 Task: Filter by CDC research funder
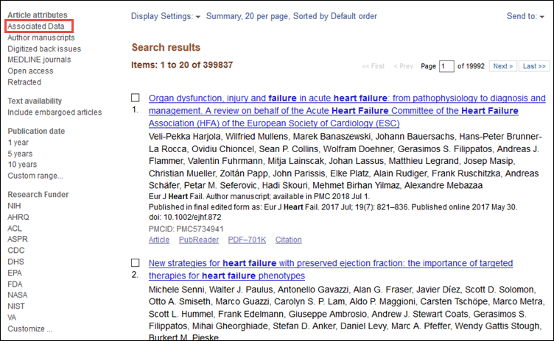[16, 250]
